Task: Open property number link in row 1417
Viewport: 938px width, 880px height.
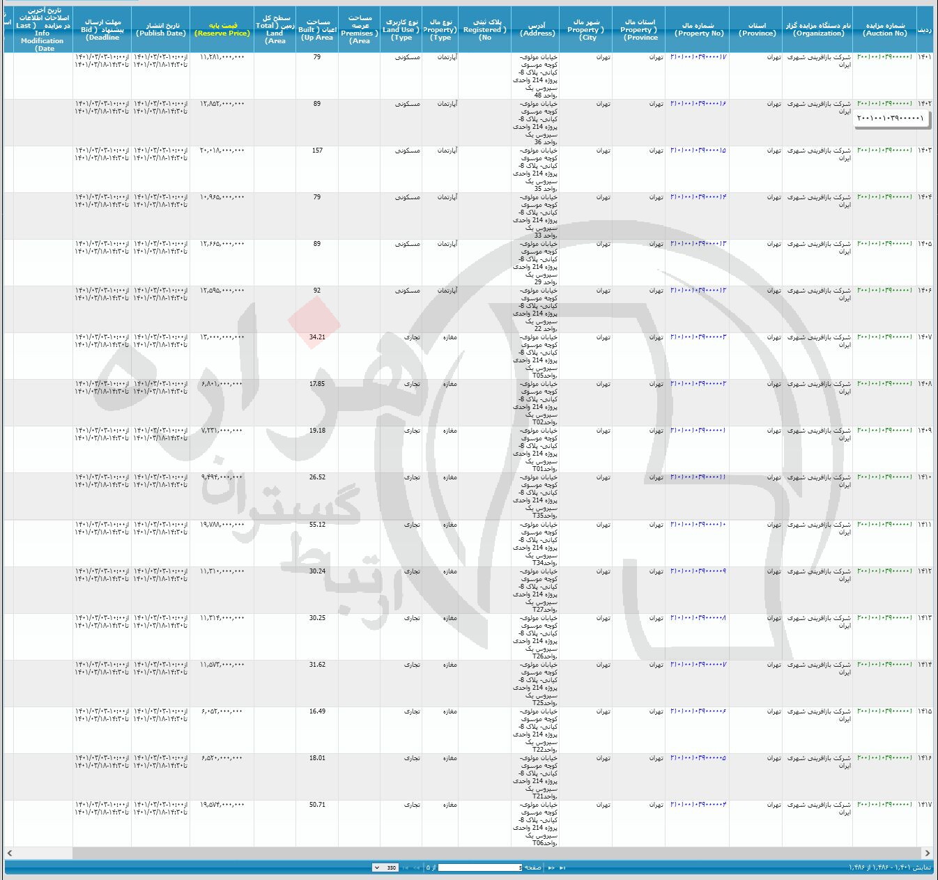Action: coord(698,805)
